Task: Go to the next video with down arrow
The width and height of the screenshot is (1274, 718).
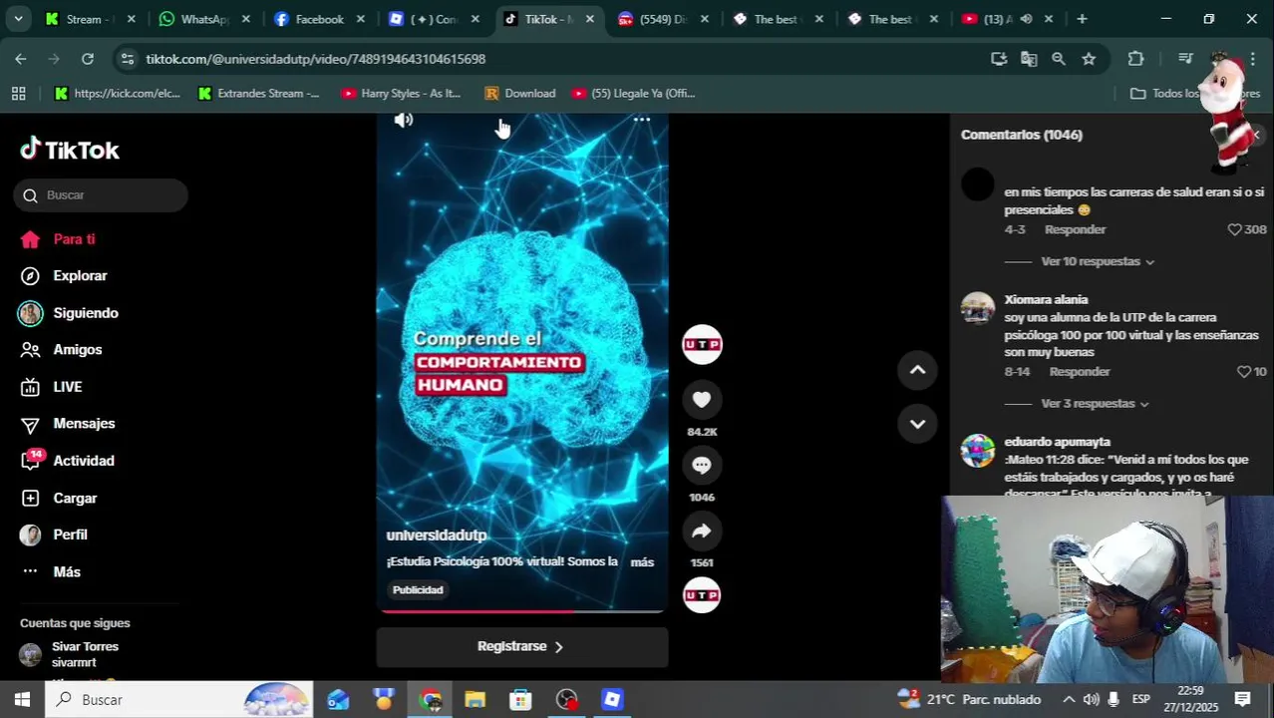Action: click(x=917, y=424)
